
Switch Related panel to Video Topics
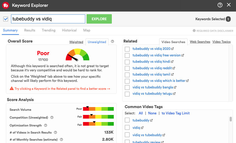tap(222, 42)
